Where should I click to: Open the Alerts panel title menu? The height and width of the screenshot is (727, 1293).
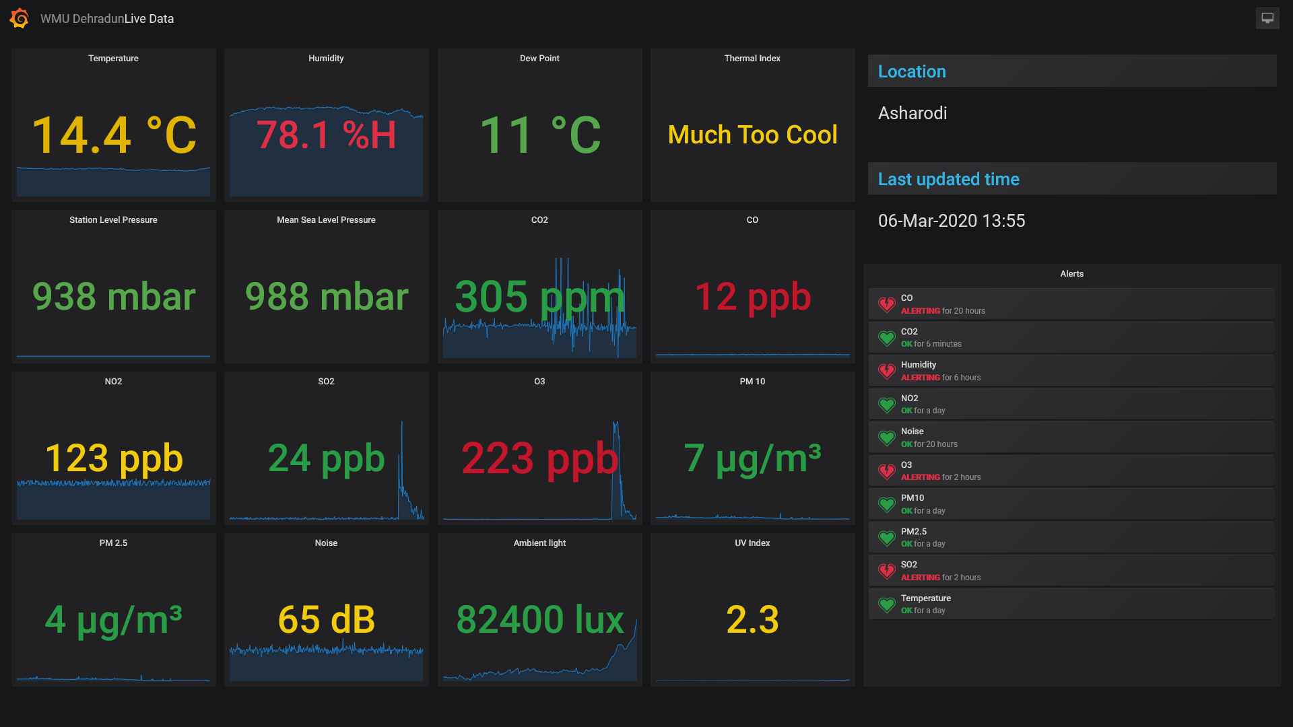[1071, 274]
